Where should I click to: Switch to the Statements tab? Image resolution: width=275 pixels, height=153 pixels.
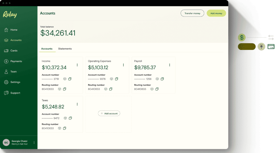[65, 49]
